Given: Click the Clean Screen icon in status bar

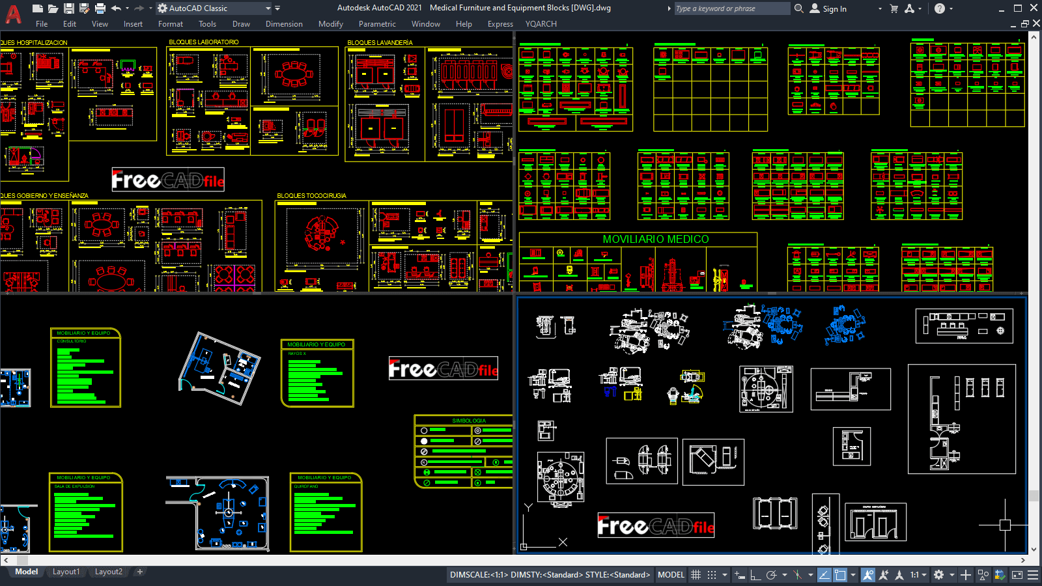Looking at the screenshot, I should click(x=1017, y=575).
